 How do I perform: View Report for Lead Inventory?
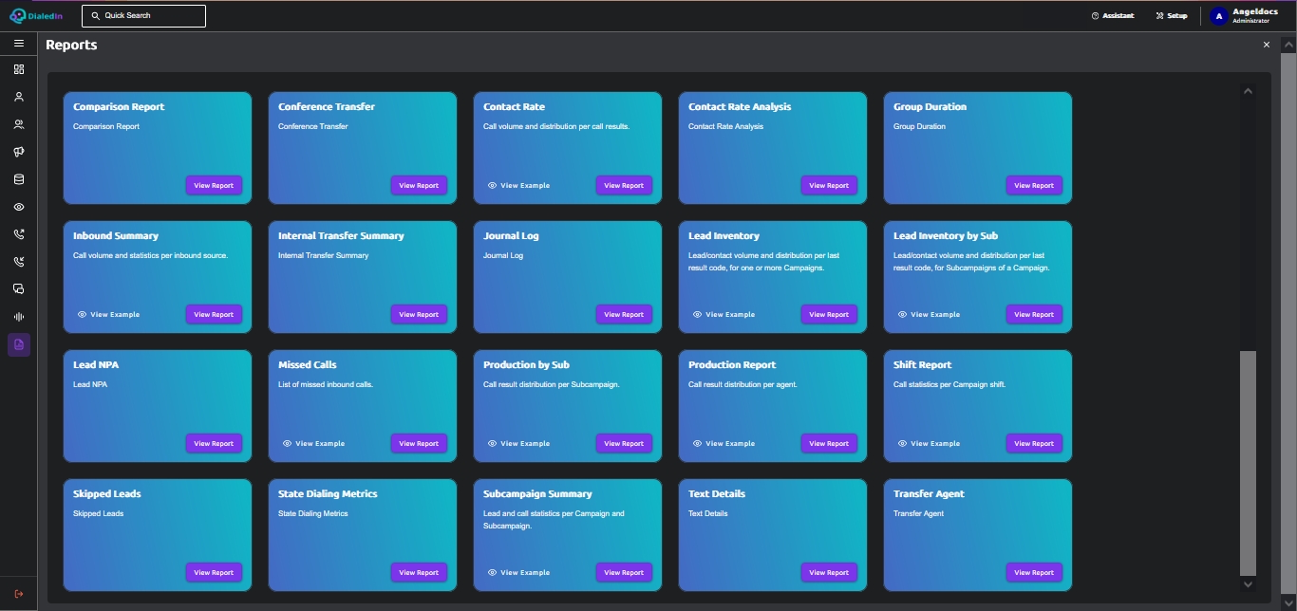click(829, 315)
